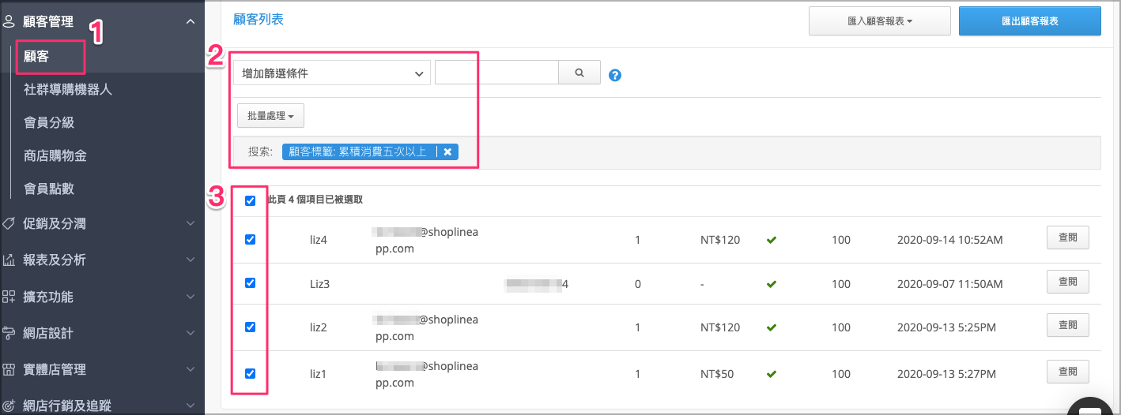The image size is (1121, 415).
Task: Open the 批量處理 bulk action dropdown
Action: [270, 115]
